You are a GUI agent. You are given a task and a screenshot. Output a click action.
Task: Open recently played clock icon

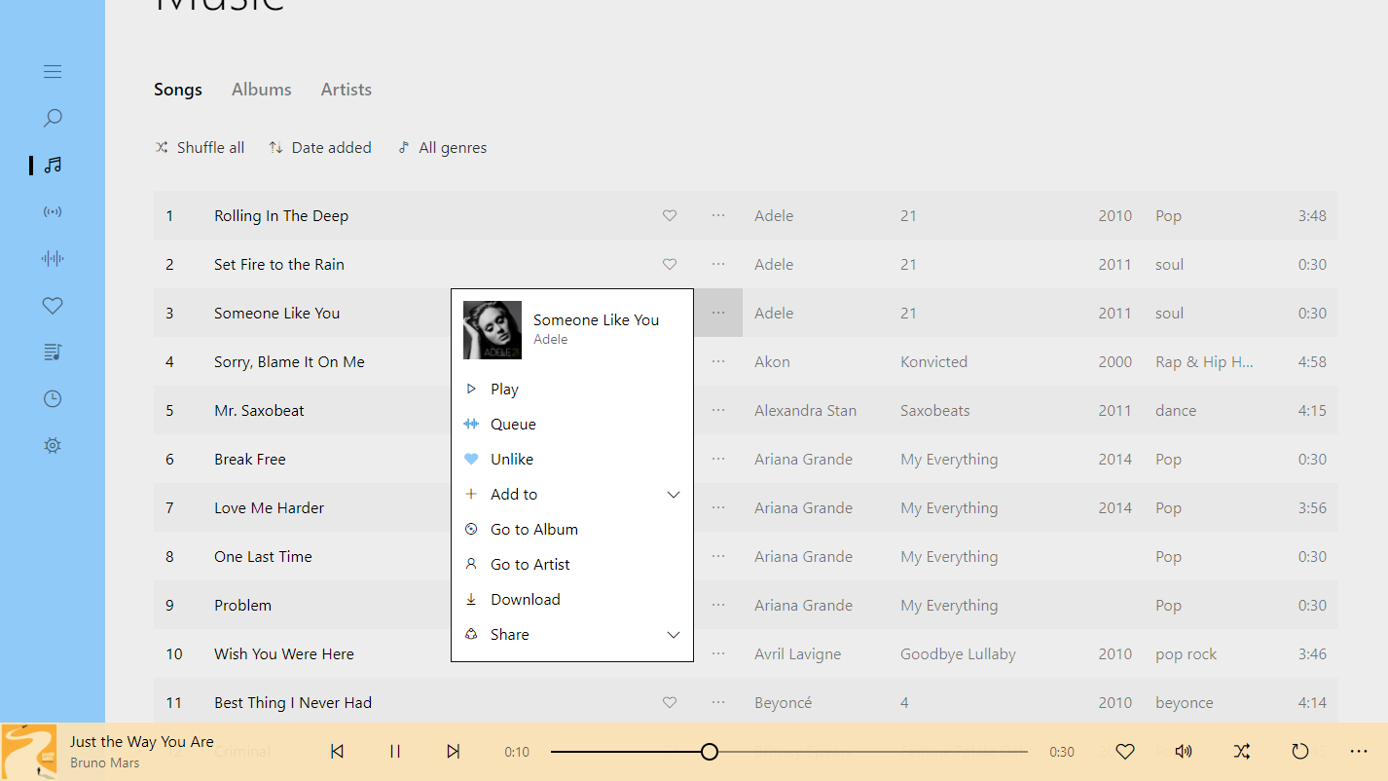click(x=53, y=398)
